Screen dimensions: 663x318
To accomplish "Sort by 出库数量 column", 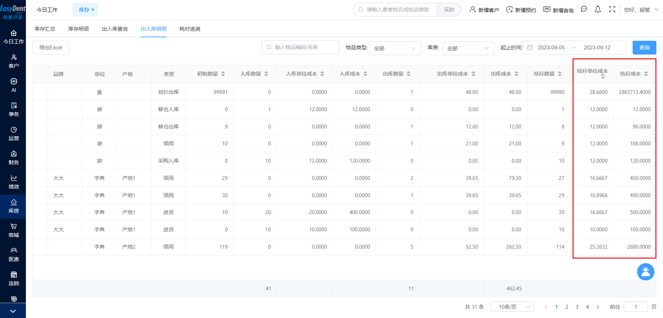I will [x=409, y=74].
